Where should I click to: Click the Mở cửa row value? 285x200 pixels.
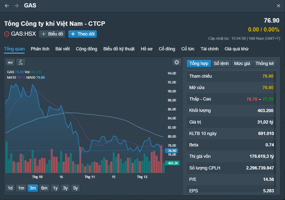tap(268, 88)
